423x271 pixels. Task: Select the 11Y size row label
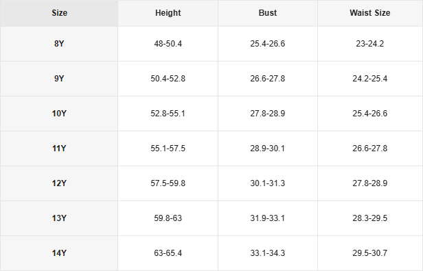pyautogui.click(x=59, y=149)
